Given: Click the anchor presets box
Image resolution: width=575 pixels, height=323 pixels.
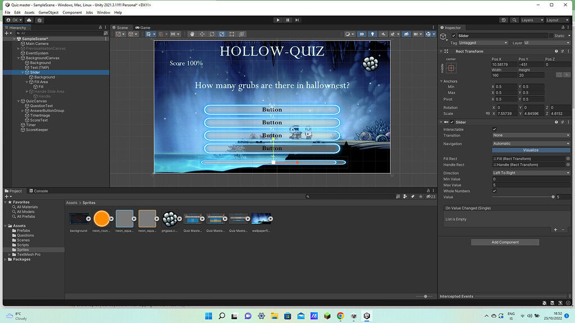Looking at the screenshot, I should point(451,68).
